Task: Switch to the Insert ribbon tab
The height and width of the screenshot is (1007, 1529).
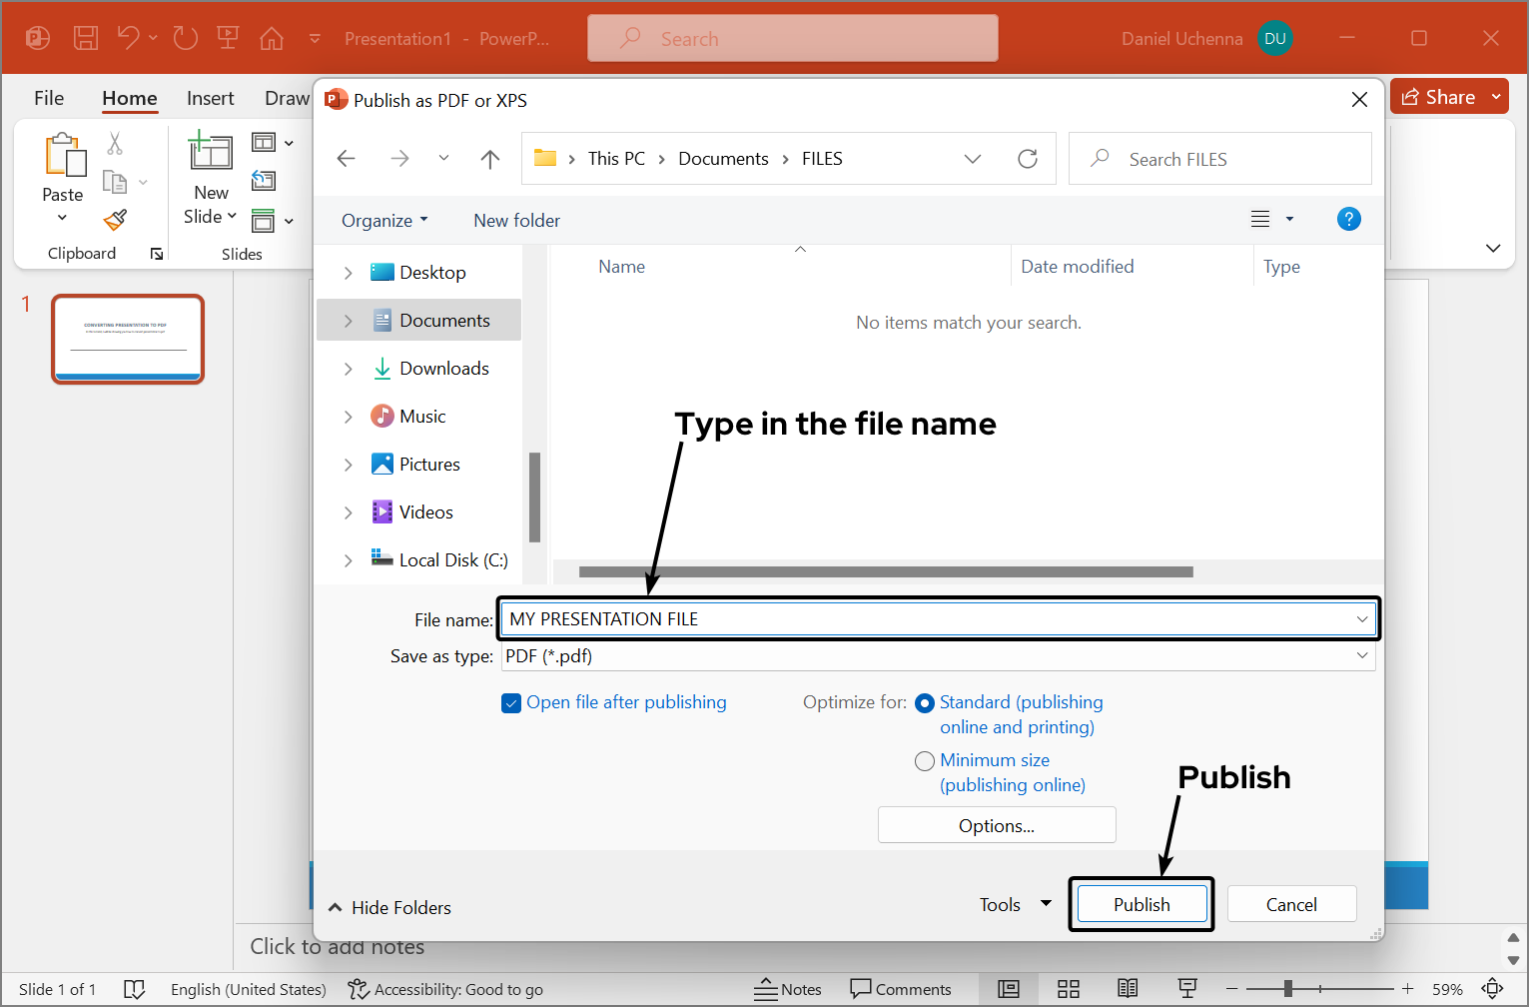Action: pyautogui.click(x=210, y=98)
